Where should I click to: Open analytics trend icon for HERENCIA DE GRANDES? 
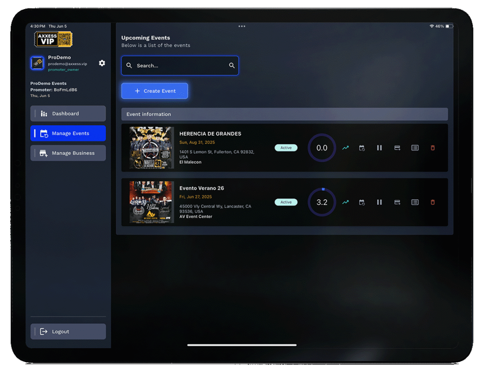click(x=346, y=148)
